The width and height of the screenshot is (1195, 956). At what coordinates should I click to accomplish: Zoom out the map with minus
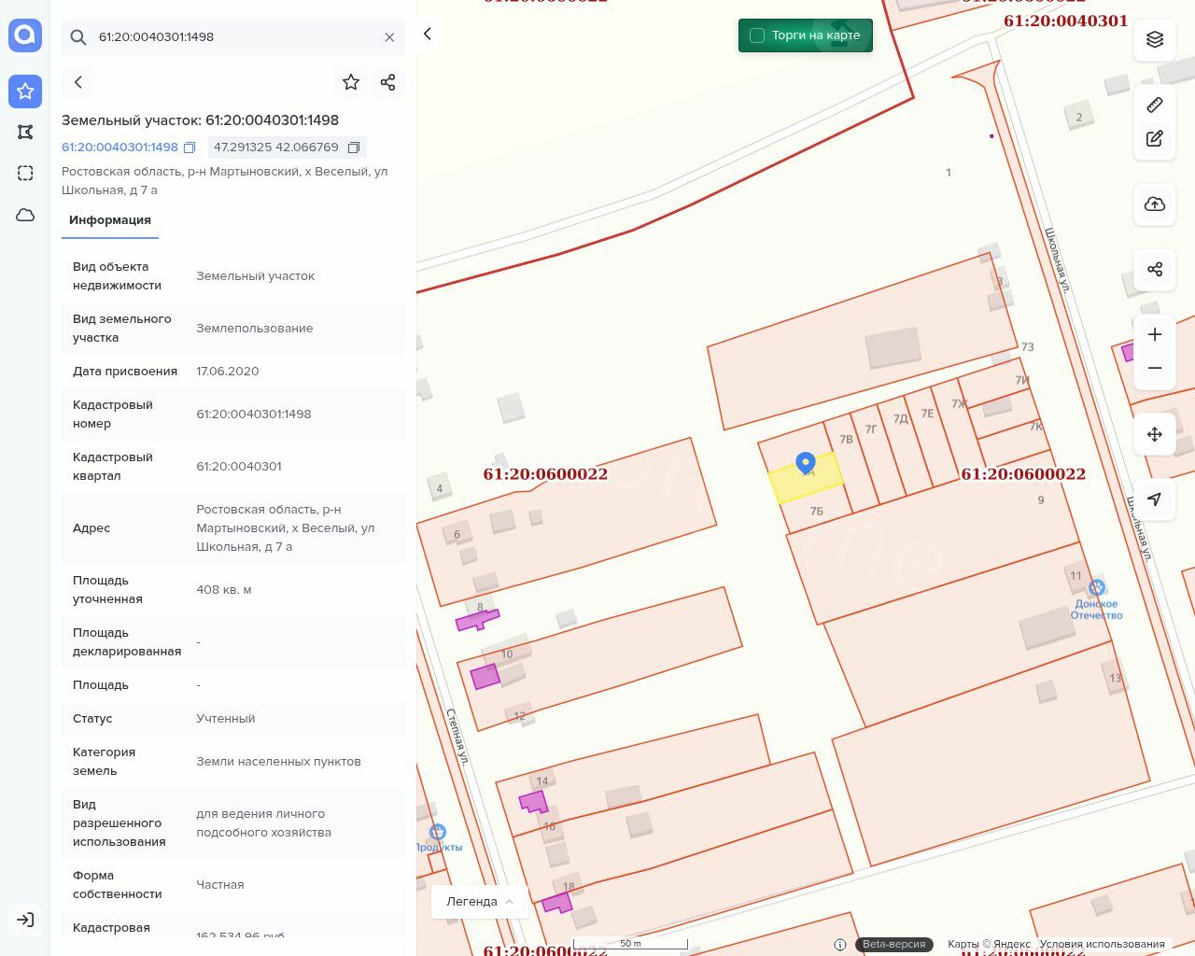pyautogui.click(x=1155, y=368)
